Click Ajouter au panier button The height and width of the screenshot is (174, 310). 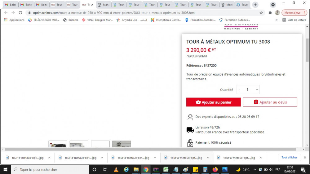[213, 102]
